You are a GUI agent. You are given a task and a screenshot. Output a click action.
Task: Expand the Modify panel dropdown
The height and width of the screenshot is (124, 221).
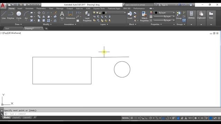pos(47,24)
